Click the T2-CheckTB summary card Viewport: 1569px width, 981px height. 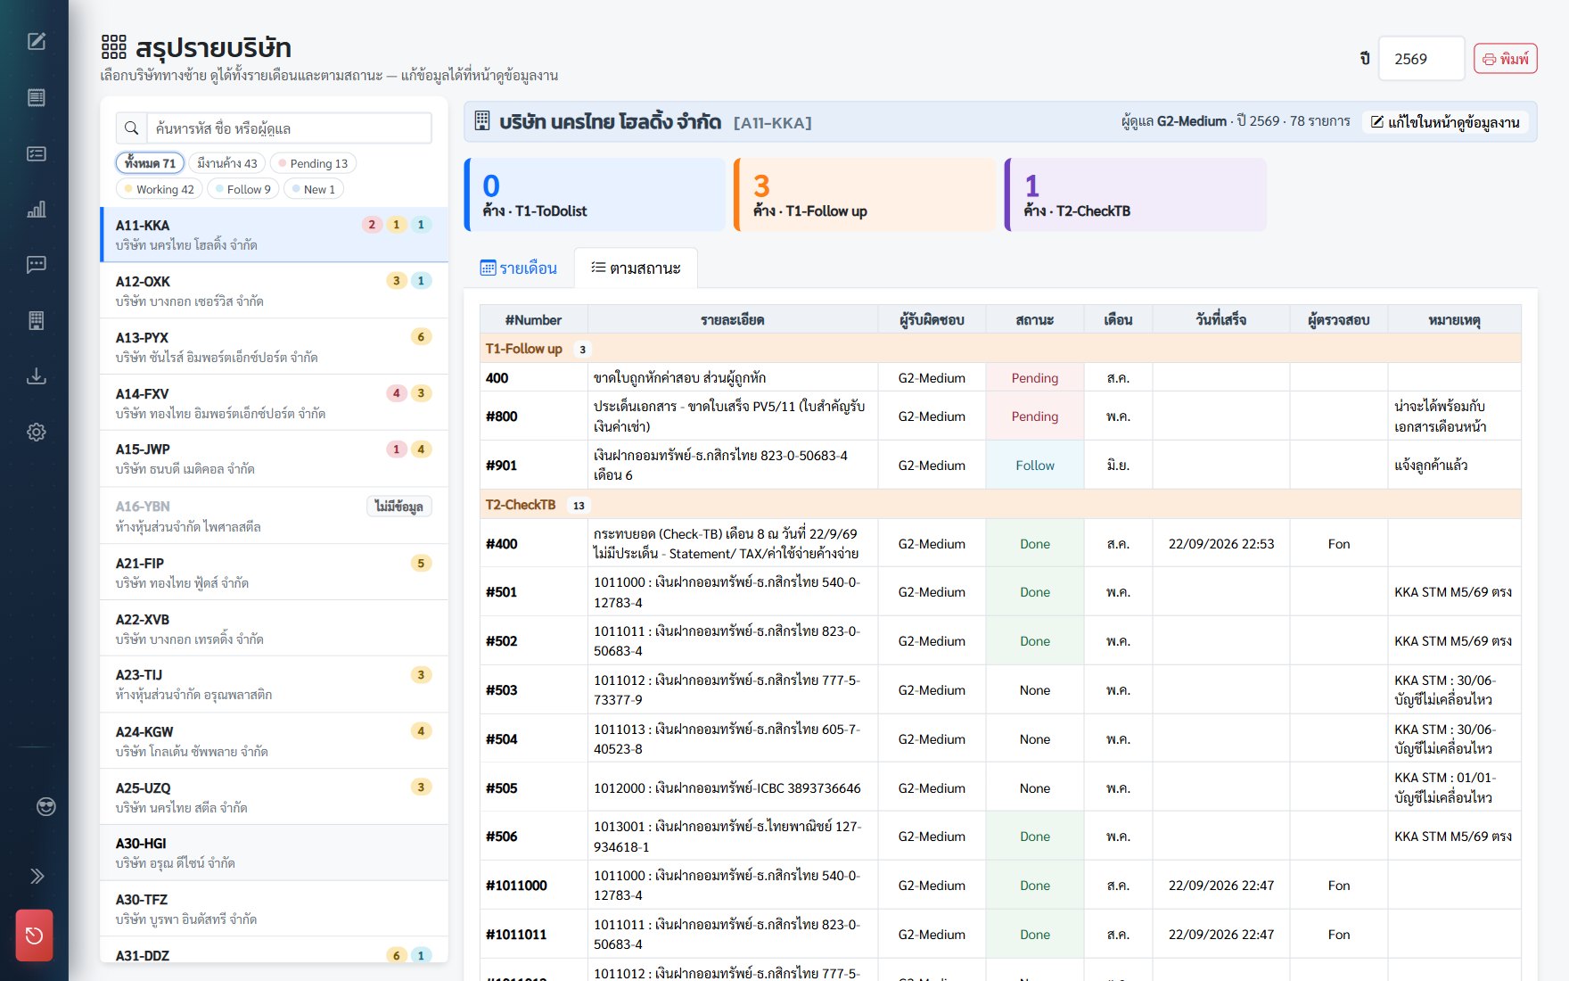(x=1136, y=195)
